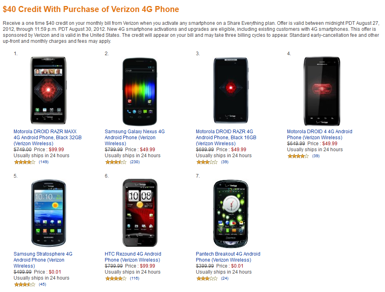The width and height of the screenshot is (385, 292).
Task: Click the Samsung Galaxy Nexus product image
Action: tap(139, 90)
